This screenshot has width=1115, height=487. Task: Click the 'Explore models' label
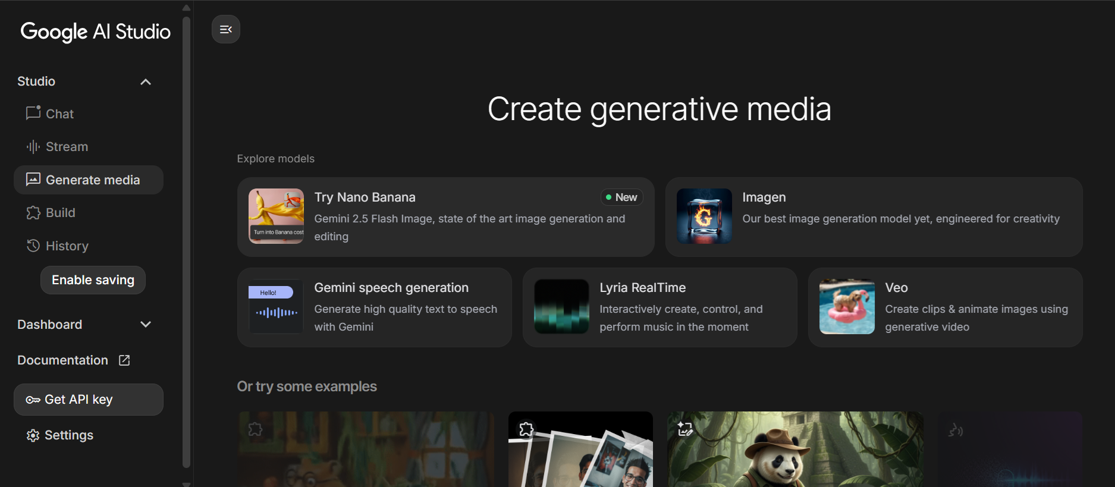coord(275,159)
